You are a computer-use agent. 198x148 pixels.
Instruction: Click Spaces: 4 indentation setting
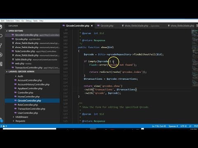pyautogui.click(x=173, y=126)
